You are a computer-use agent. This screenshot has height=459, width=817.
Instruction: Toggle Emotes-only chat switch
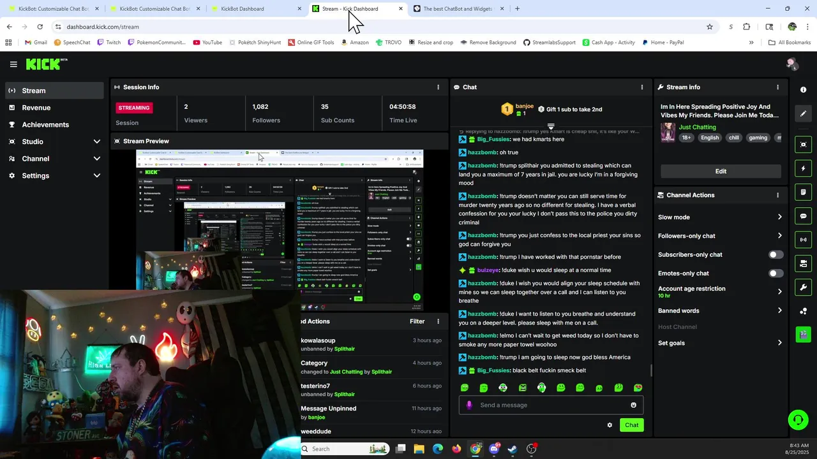[x=776, y=273]
